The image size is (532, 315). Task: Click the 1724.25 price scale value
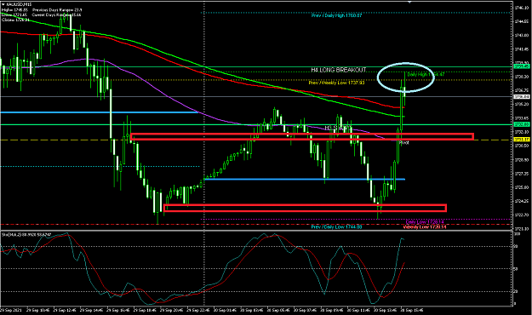(x=521, y=201)
